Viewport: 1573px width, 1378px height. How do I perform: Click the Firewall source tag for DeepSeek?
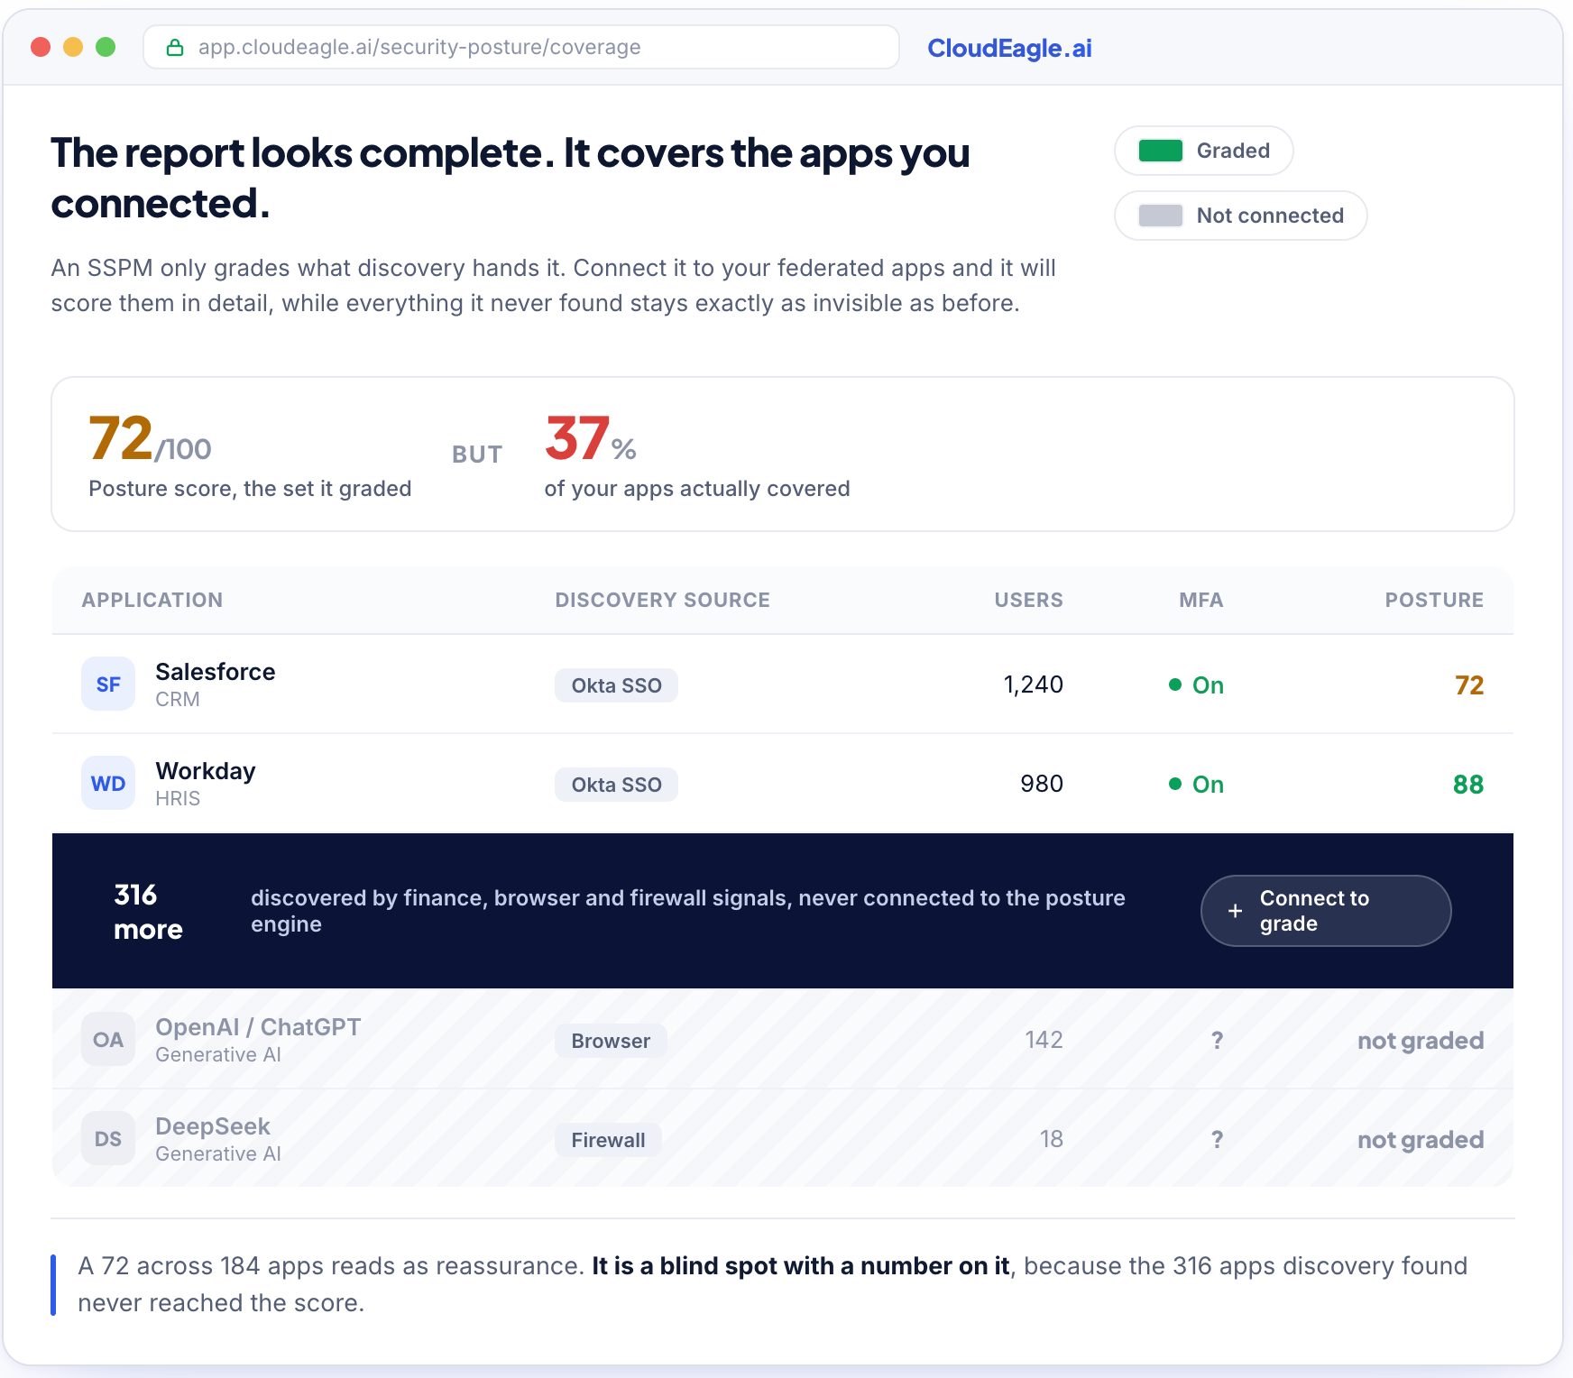tap(609, 1140)
